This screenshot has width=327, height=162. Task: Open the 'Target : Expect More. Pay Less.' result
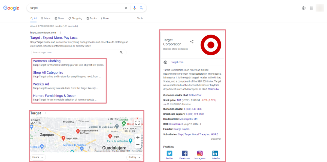click(54, 38)
